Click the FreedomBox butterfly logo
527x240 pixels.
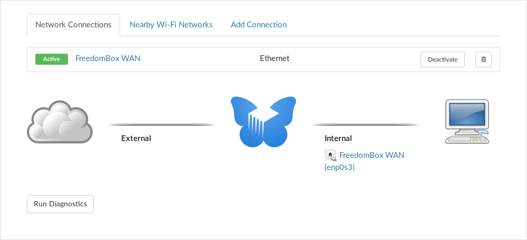(263, 122)
